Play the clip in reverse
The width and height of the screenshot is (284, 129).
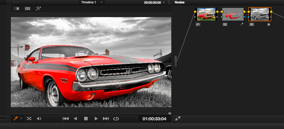(75, 119)
